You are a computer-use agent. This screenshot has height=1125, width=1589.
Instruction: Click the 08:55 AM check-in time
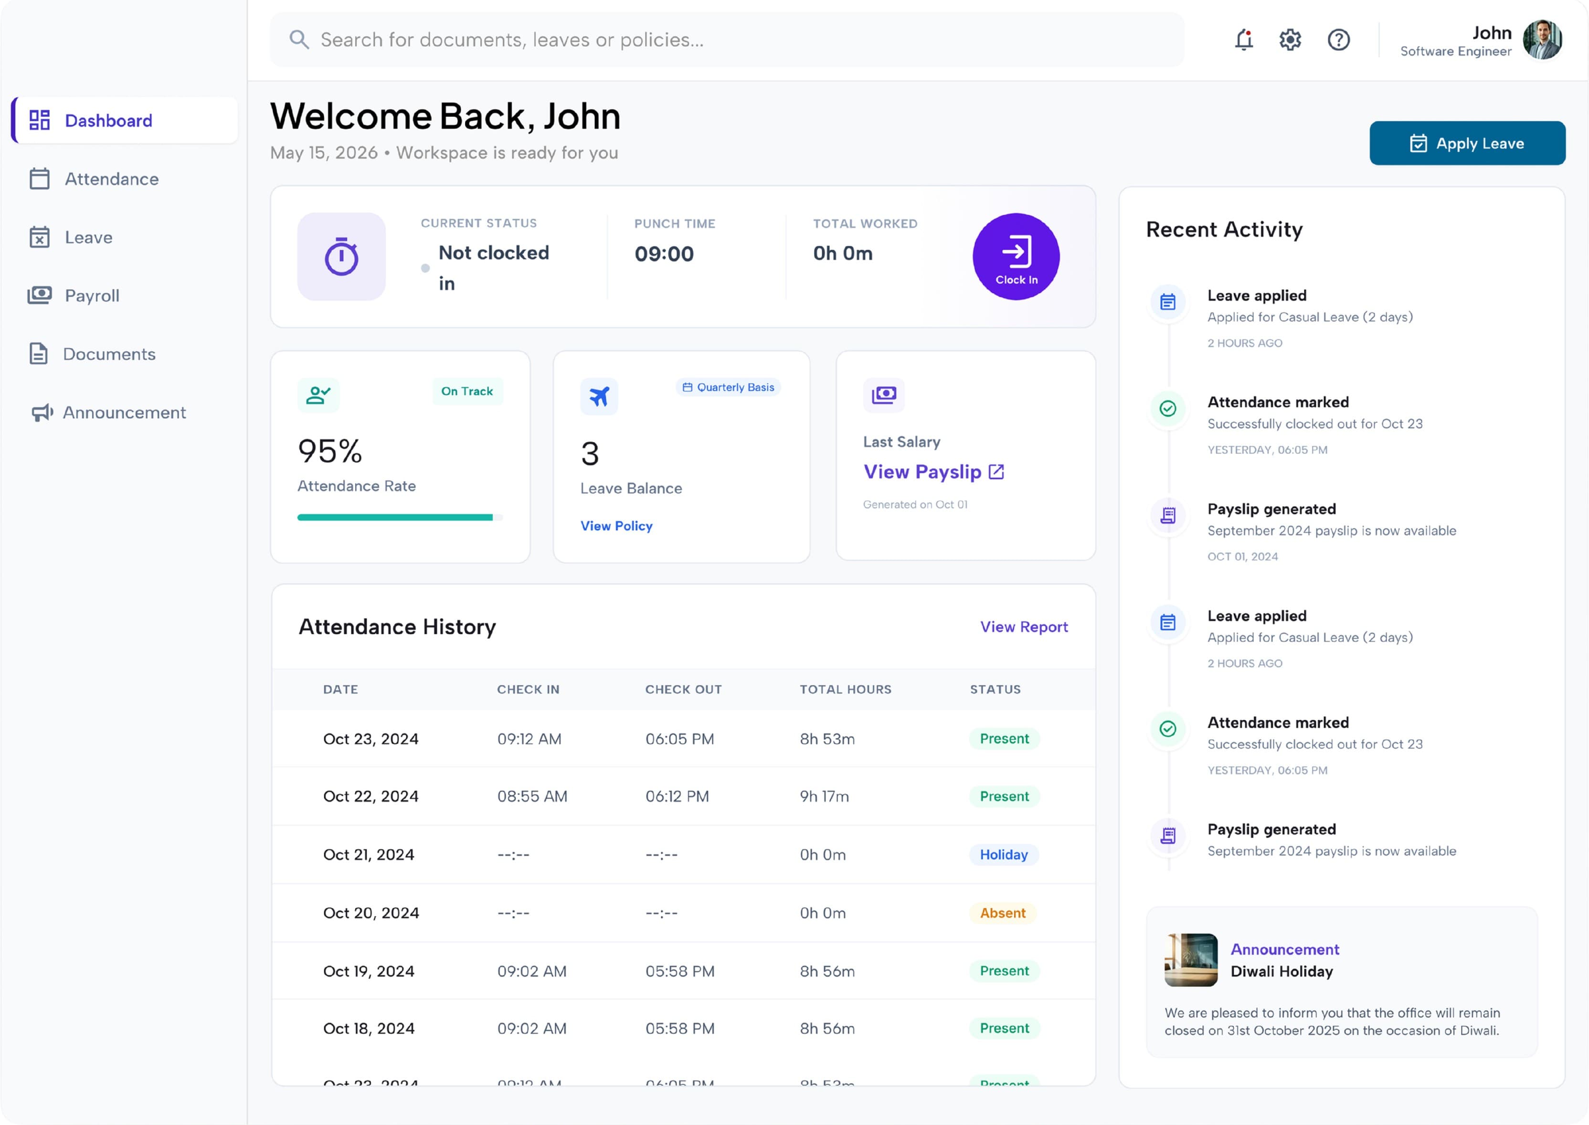point(532,797)
